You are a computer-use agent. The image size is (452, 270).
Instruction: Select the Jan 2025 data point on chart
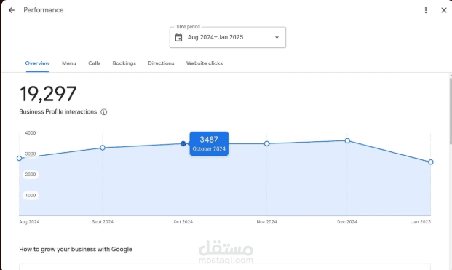point(431,162)
